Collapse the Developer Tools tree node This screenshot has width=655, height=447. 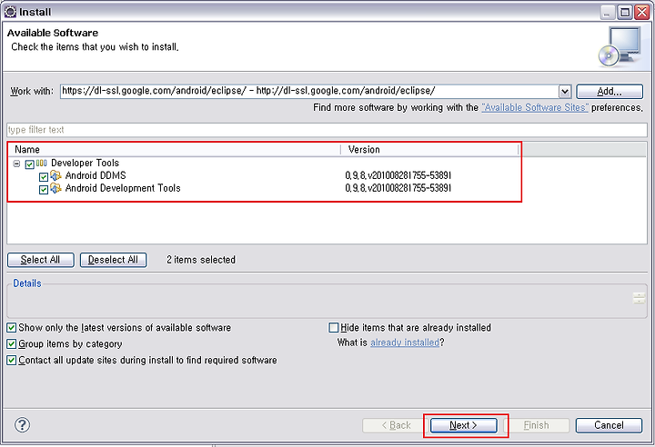click(16, 164)
